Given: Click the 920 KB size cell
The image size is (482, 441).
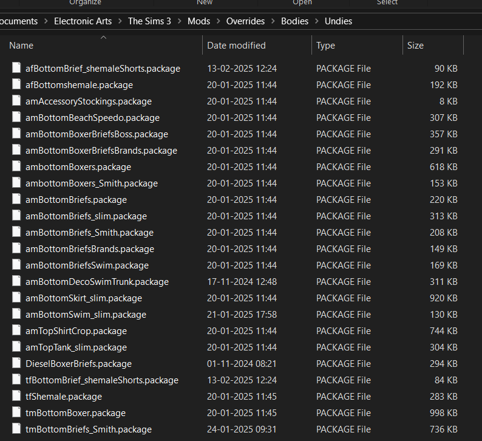Looking at the screenshot, I should (444, 298).
